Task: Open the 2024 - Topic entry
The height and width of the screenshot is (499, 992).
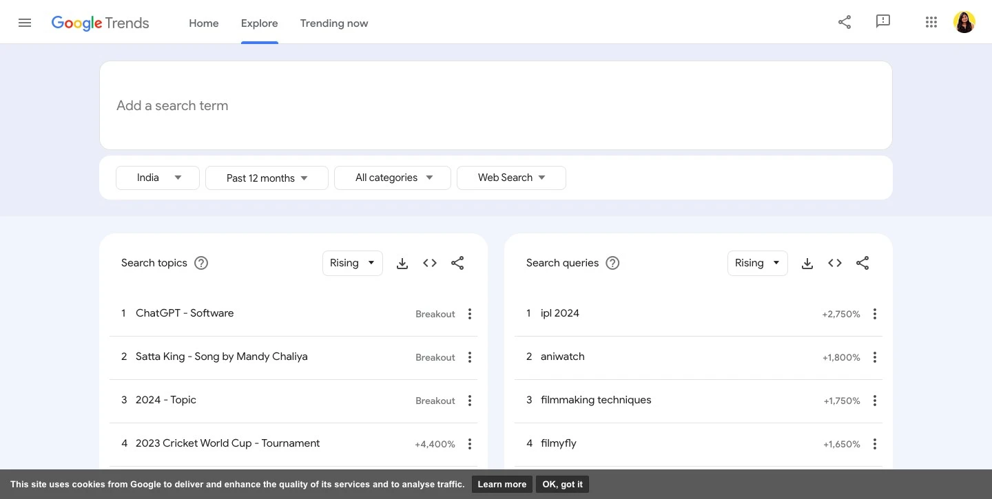Action: (x=166, y=400)
